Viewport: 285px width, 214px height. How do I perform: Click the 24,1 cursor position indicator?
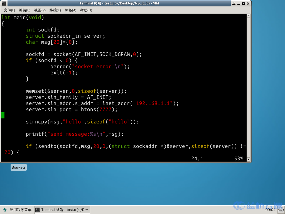pos(197,159)
